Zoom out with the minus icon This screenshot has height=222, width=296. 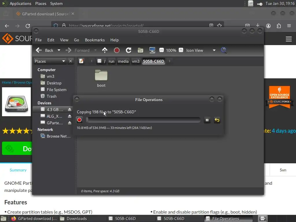(x=162, y=50)
